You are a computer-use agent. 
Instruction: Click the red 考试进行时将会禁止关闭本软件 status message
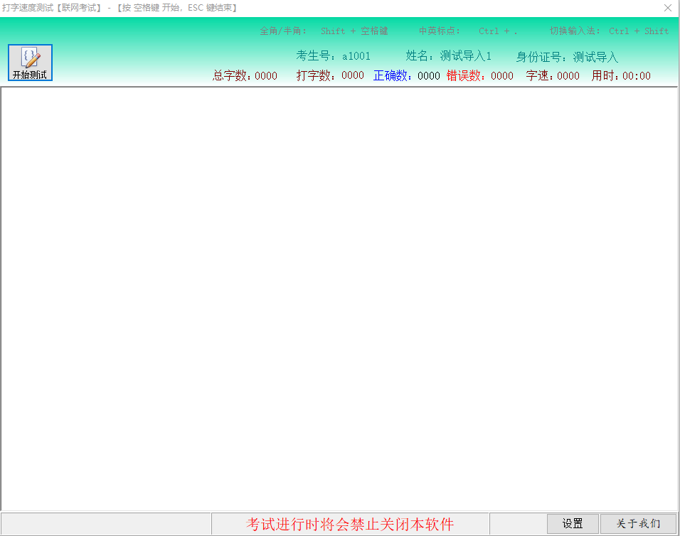click(350, 524)
